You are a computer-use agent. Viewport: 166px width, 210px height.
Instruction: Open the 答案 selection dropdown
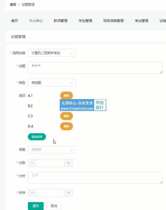(x=52, y=150)
